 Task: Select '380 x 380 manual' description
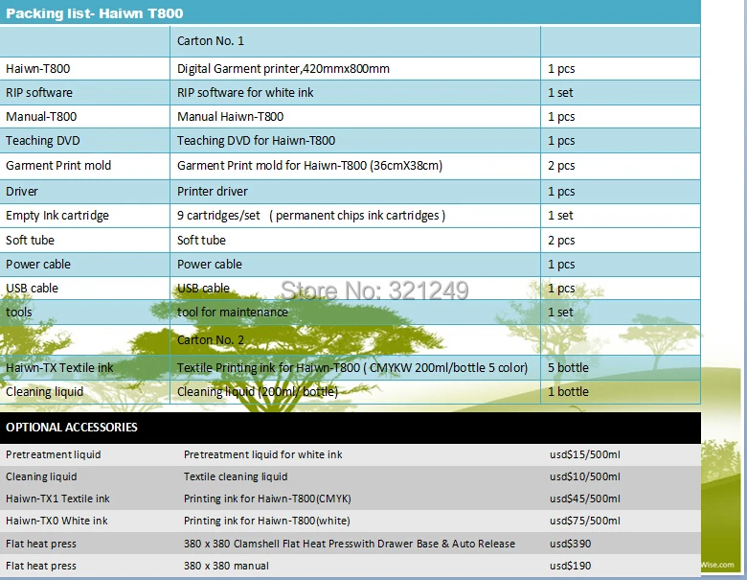coord(226,566)
